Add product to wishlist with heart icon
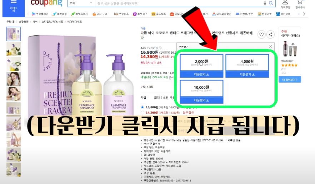Screen dimensions: 315x184 coord(261,35)
